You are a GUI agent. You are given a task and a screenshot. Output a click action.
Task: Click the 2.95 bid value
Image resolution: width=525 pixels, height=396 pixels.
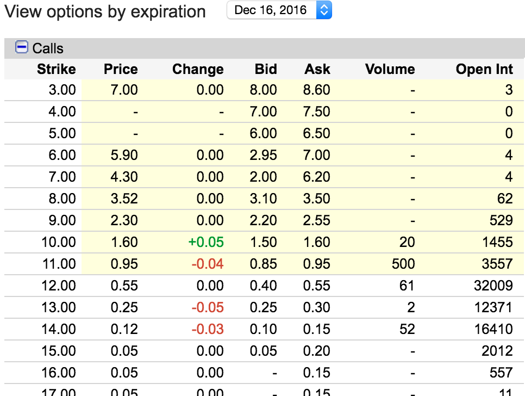click(x=263, y=155)
